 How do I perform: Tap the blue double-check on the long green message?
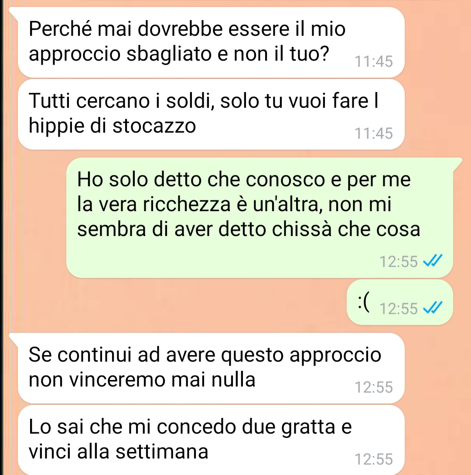point(433,260)
